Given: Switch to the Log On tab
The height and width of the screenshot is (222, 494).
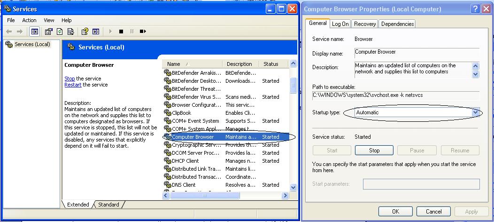Looking at the screenshot, I should coord(340,24).
